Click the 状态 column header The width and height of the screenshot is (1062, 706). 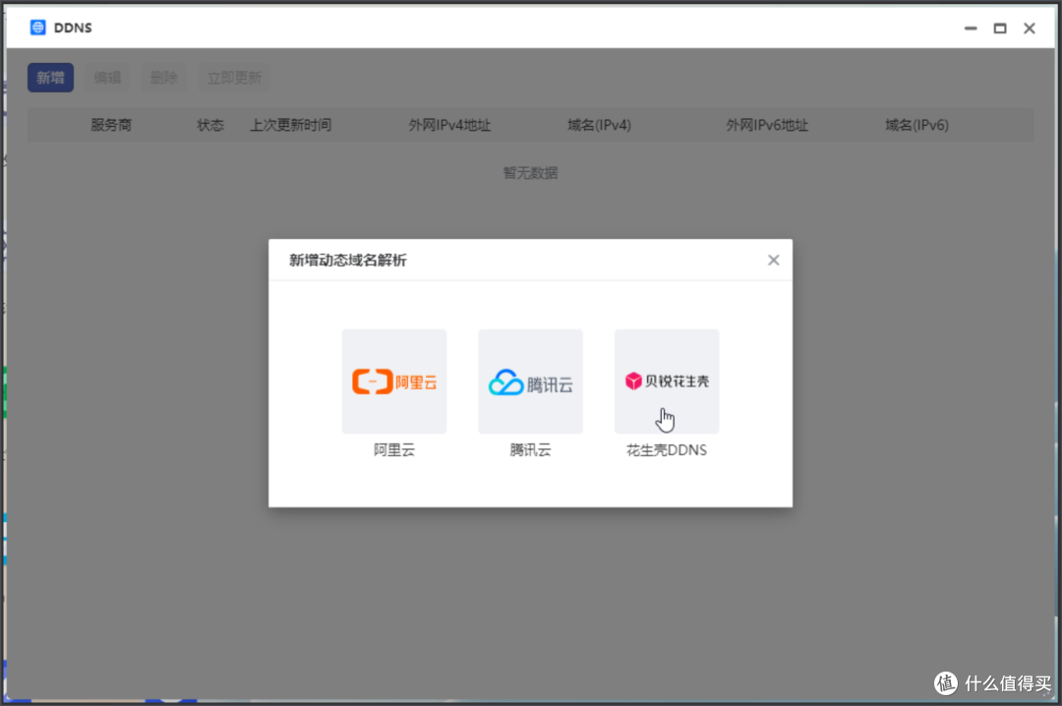[x=210, y=125]
